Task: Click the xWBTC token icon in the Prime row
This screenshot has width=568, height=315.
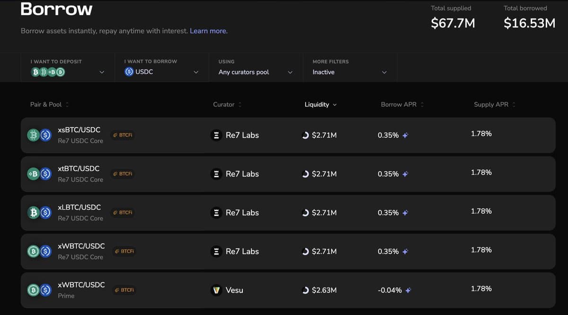Action: coord(32,290)
